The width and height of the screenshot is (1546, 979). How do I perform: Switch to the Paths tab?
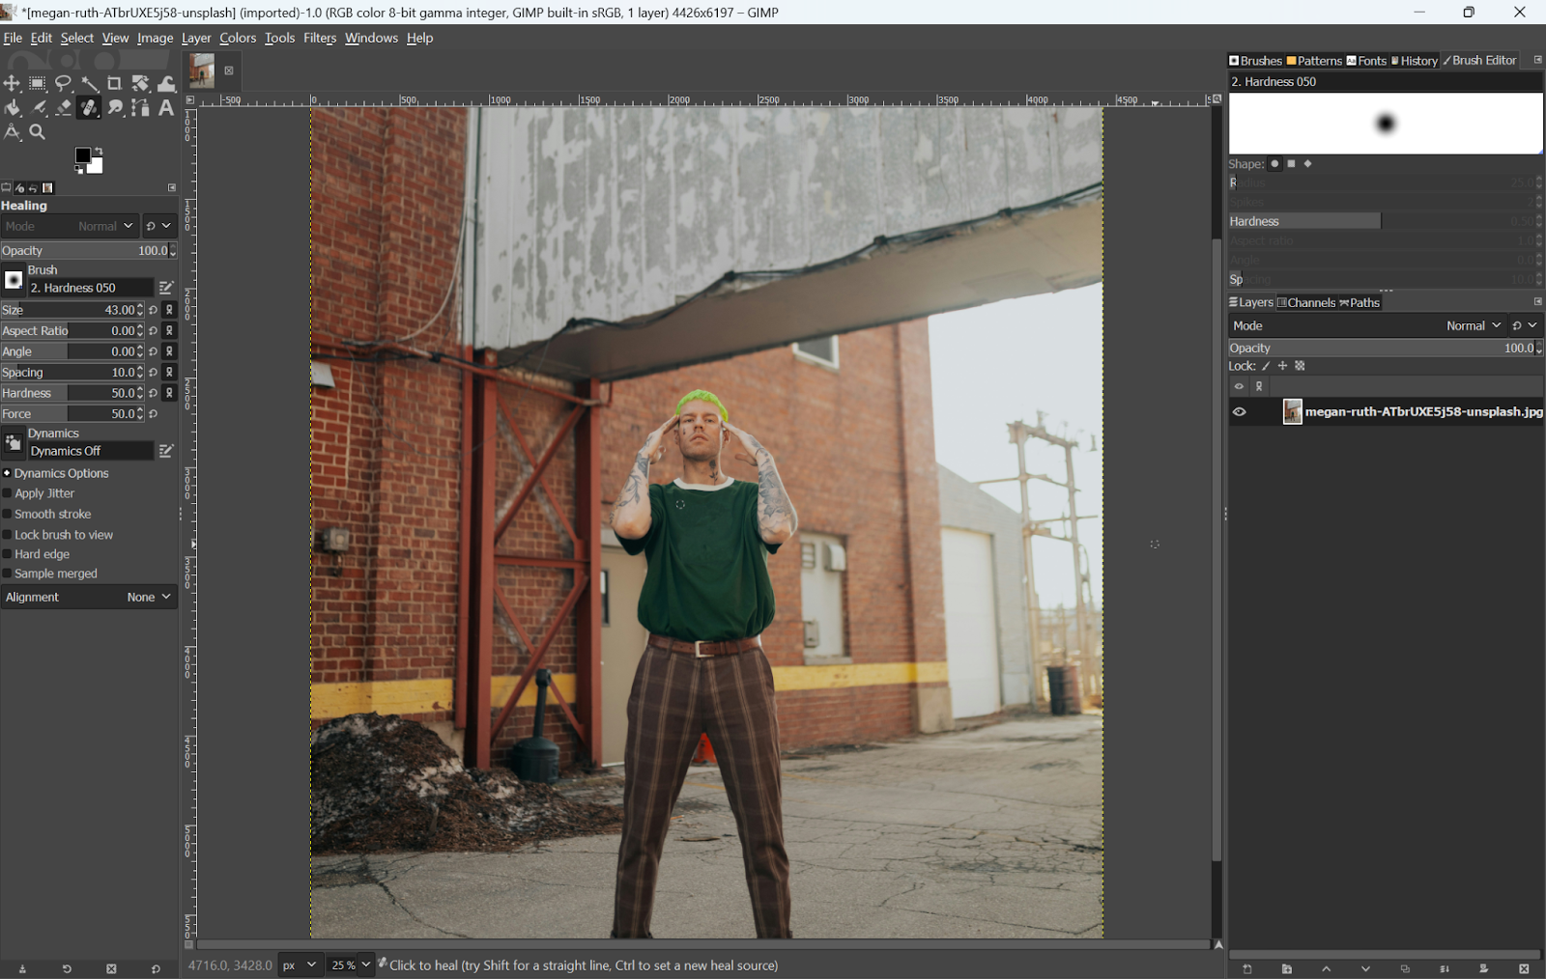coord(1360,302)
